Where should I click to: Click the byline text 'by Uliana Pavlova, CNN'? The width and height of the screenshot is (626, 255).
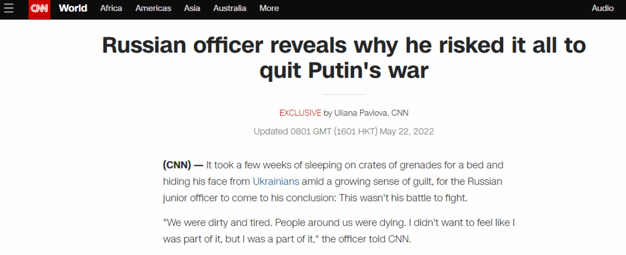(x=366, y=113)
